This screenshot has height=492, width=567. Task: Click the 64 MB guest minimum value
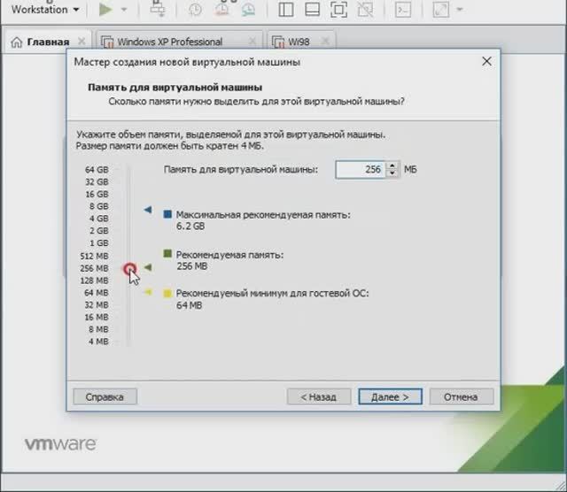coord(189,305)
